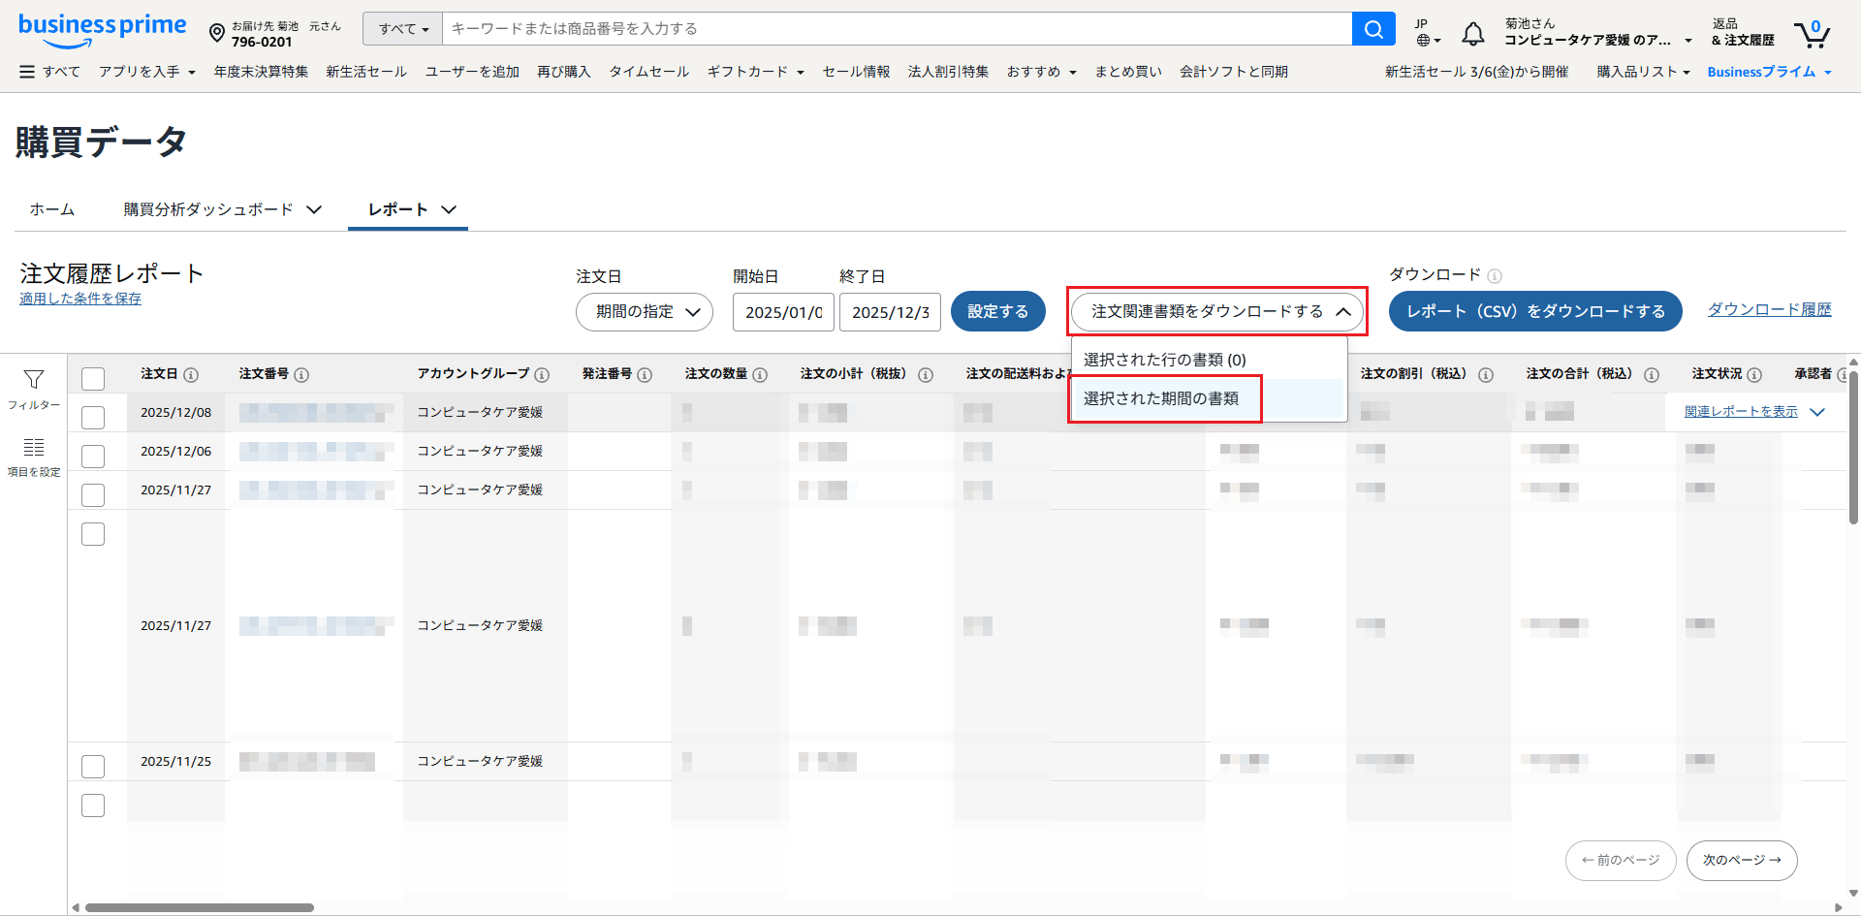The width and height of the screenshot is (1861, 916).
Task: Open the shopping cart icon
Action: (x=1811, y=34)
